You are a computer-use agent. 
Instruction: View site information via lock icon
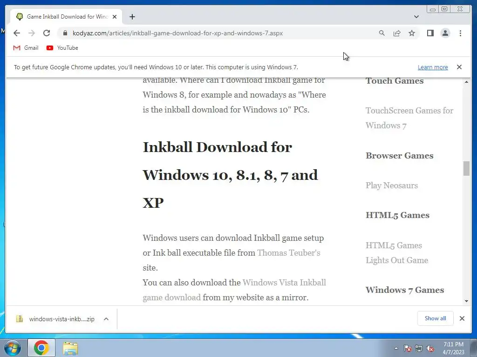coord(65,33)
